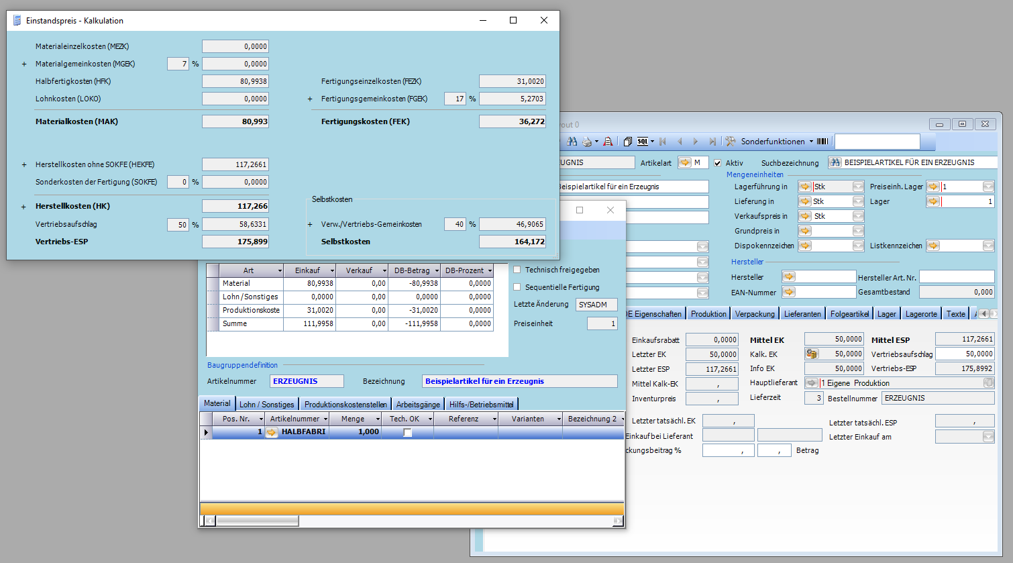This screenshot has width=1013, height=563.
Task: Click the arrow icon next to HALBFABRI
Action: [x=272, y=432]
